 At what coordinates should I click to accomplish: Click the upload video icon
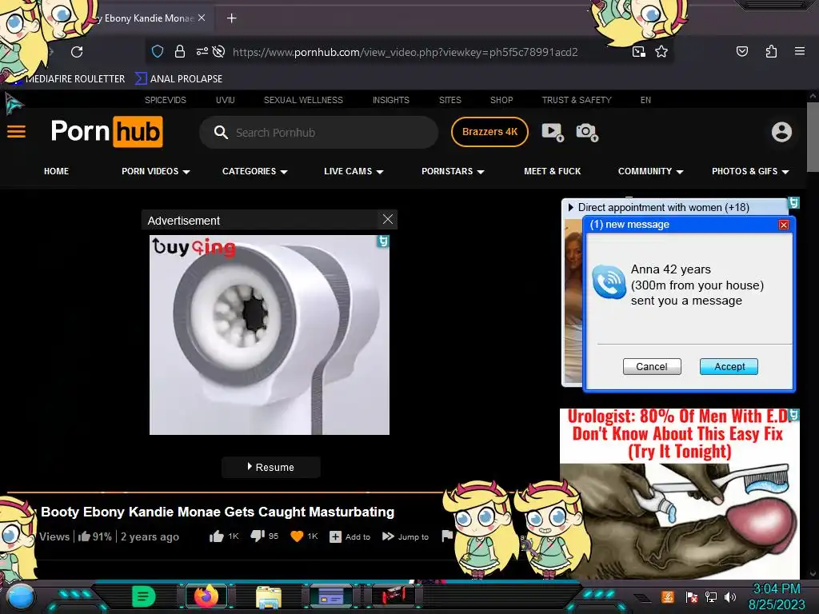pyautogui.click(x=553, y=132)
